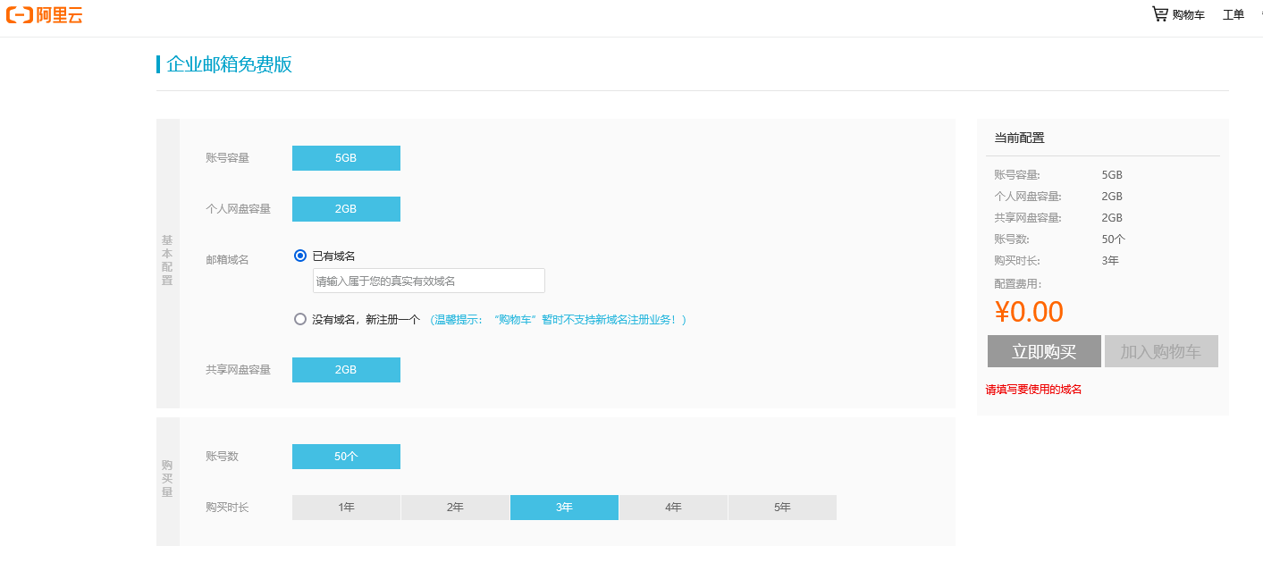The width and height of the screenshot is (1263, 571).
Task: Pick the 5年 purchase duration
Action: 782,508
